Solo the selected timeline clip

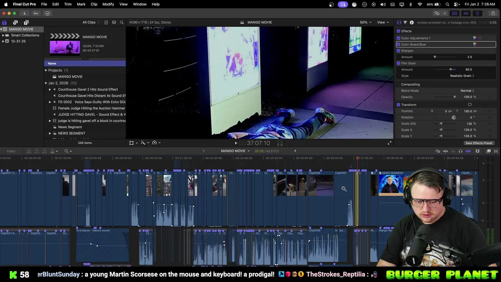coord(460,151)
